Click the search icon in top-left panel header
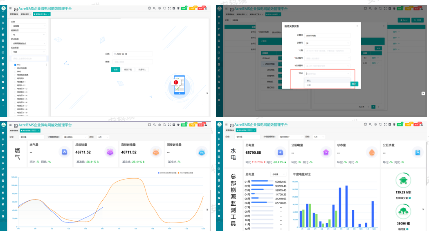Viewport: 429px width, 231px height. tap(154, 9)
